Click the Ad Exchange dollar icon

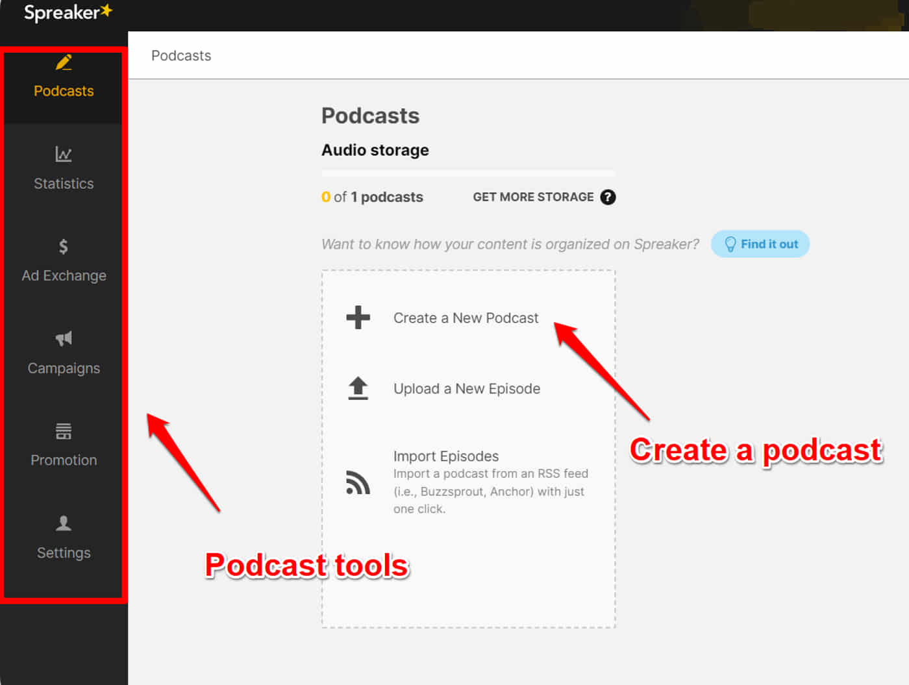point(64,247)
